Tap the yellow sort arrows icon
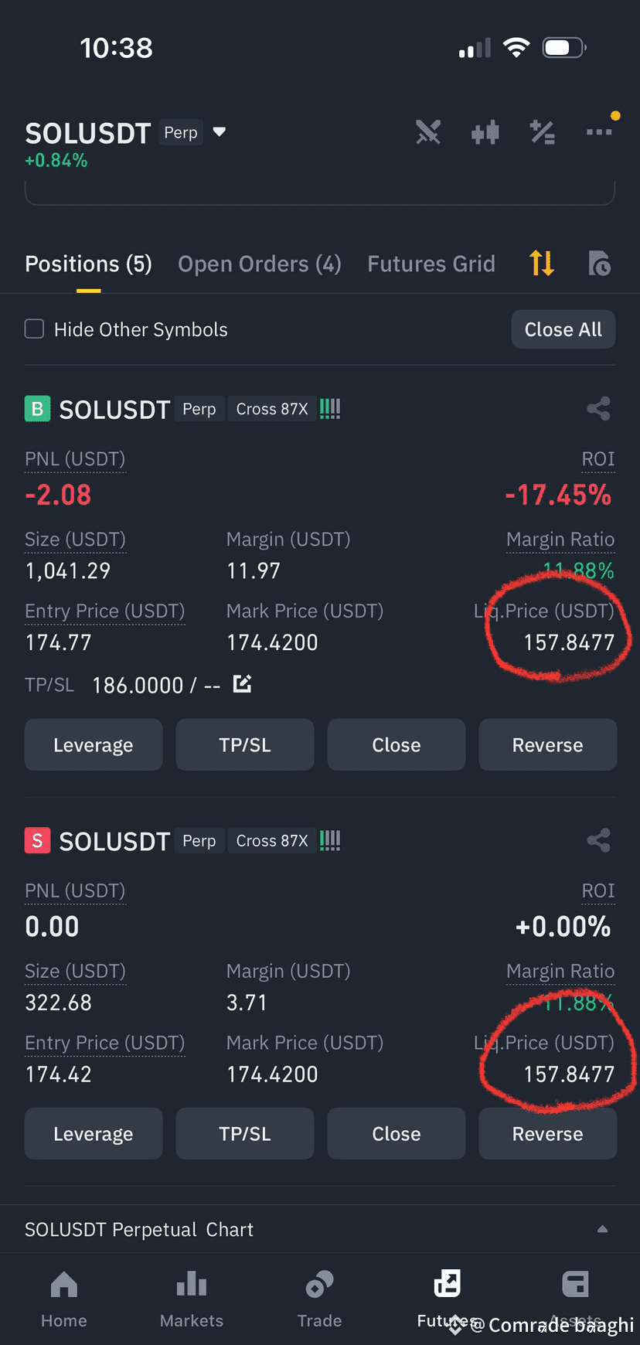Viewport: 640px width, 1345px height. tap(542, 264)
